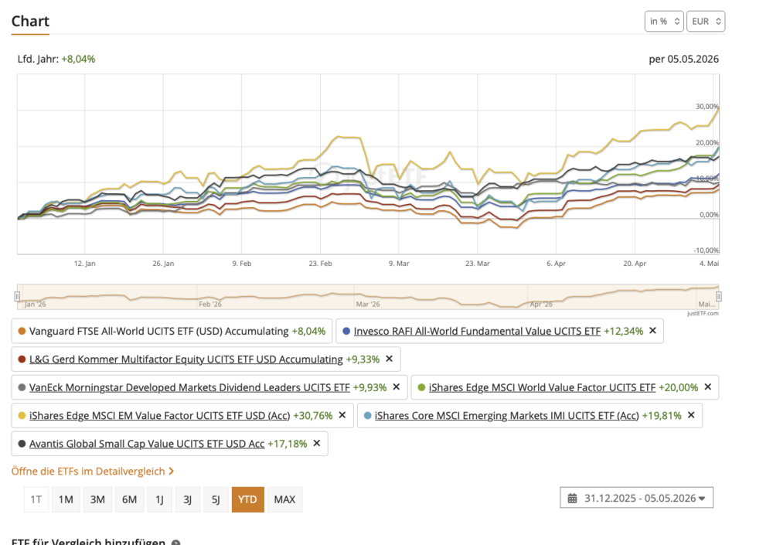773x545 pixels.
Task: Open Invesco RAFI All-World Fundamental Value link
Action: click(x=477, y=332)
